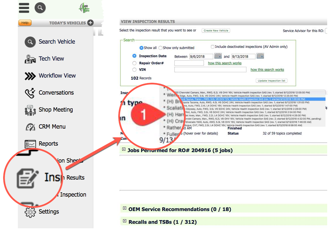Click the VIN input field
Image resolution: width=334 pixels, height=232 pixels.
(210, 70)
